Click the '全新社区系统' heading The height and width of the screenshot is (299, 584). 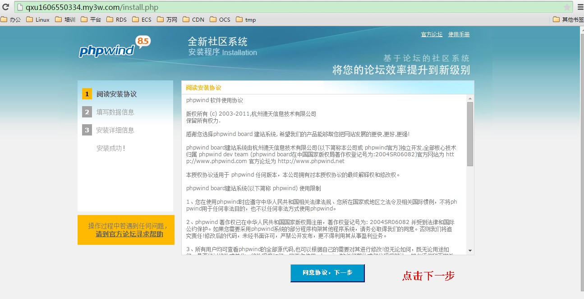tap(218, 42)
